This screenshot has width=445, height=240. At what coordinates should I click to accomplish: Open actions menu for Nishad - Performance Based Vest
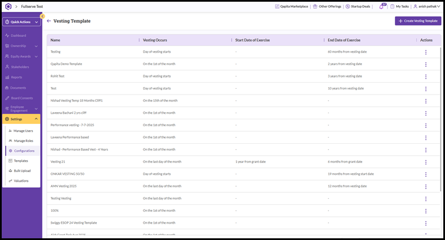pyautogui.click(x=426, y=149)
